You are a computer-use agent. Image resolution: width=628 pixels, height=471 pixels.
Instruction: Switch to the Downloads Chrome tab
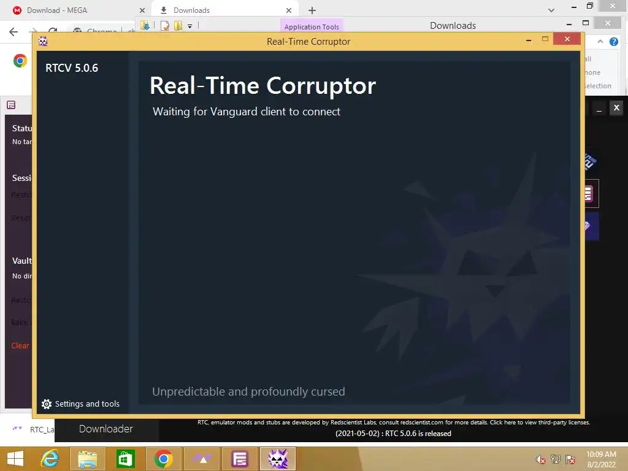(191, 10)
